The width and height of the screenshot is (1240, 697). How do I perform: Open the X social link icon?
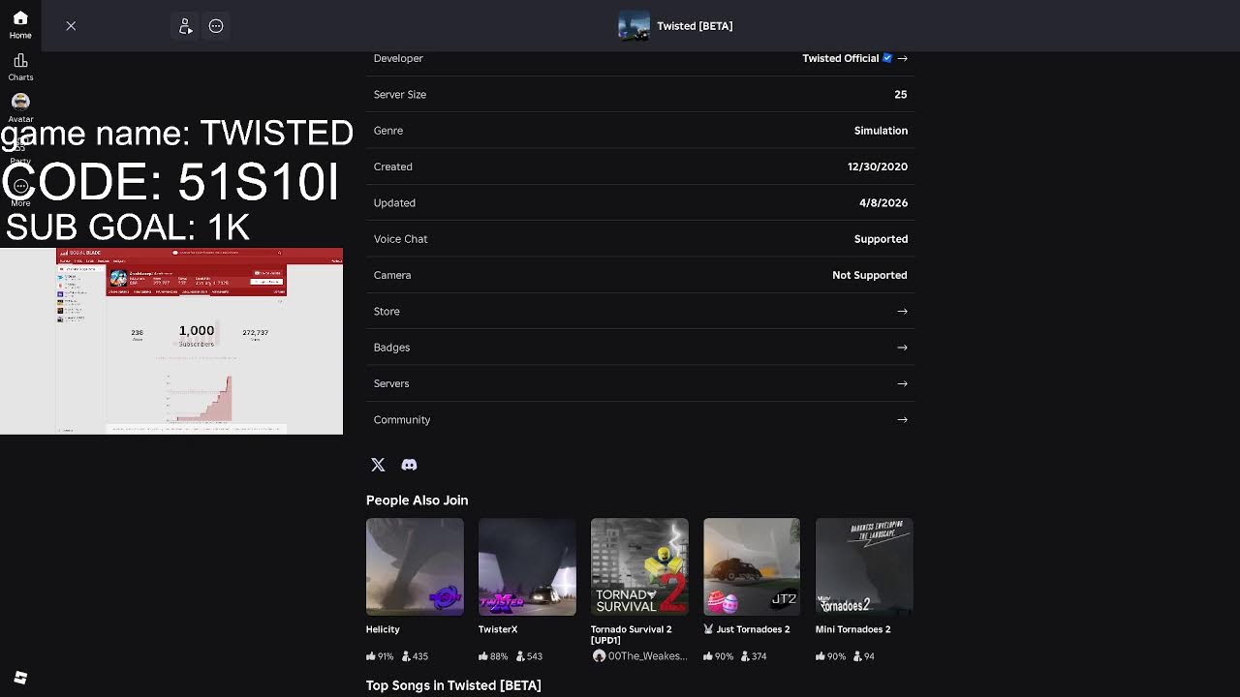point(378,465)
